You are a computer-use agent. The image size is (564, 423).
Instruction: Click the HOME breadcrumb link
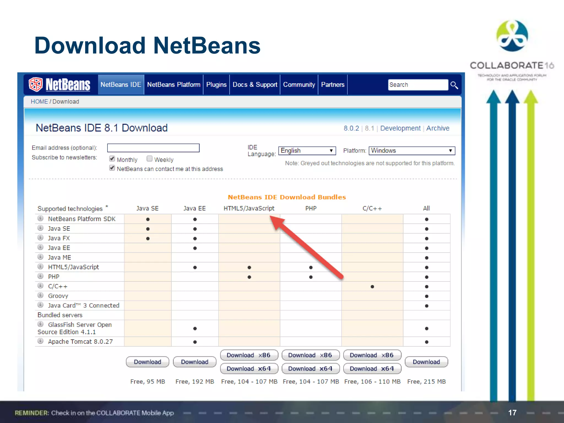(39, 102)
